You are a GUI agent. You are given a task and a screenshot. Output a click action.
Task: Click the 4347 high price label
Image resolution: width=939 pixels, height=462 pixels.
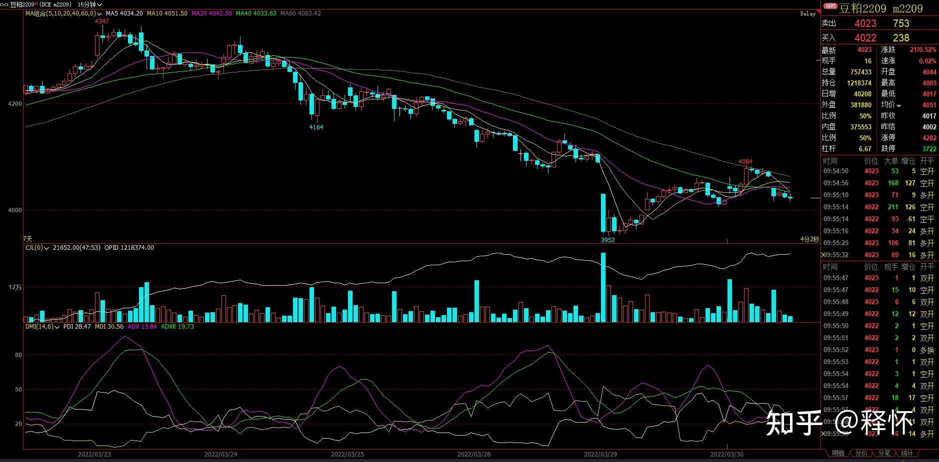tap(102, 21)
